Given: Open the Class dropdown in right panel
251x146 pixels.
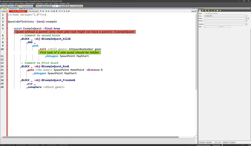Looking at the screenshot, I should coord(225,16).
